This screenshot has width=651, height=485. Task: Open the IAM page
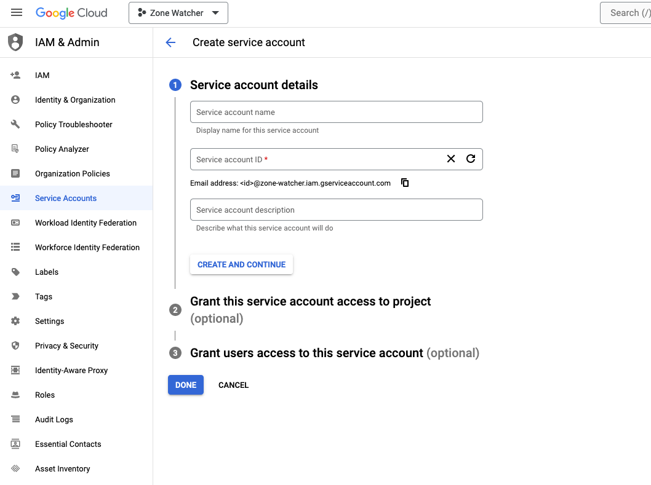(76, 75)
